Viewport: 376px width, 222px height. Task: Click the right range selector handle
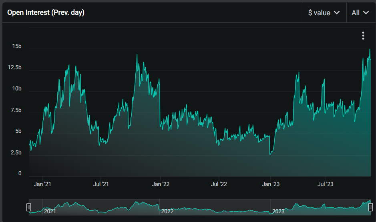pos(370,207)
